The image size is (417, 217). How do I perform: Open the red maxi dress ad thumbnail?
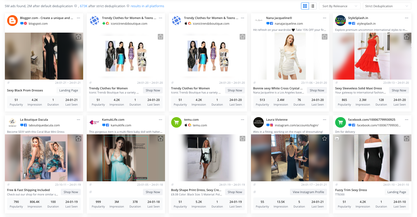click(372, 56)
